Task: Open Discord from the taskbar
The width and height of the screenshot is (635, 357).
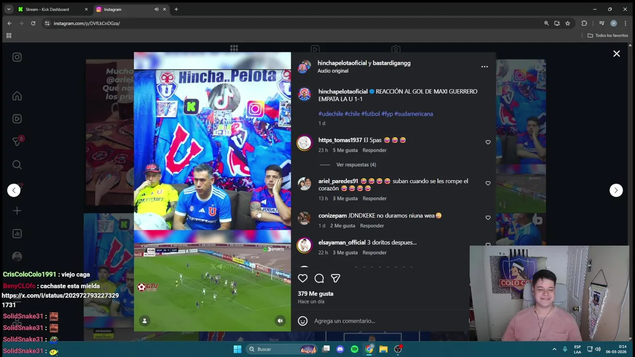Action: click(340, 349)
